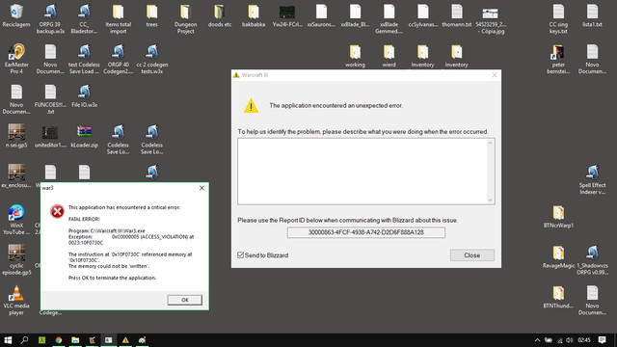Viewport: 617px width, 347px height.
Task: Click the error description text area
Action: click(362, 172)
